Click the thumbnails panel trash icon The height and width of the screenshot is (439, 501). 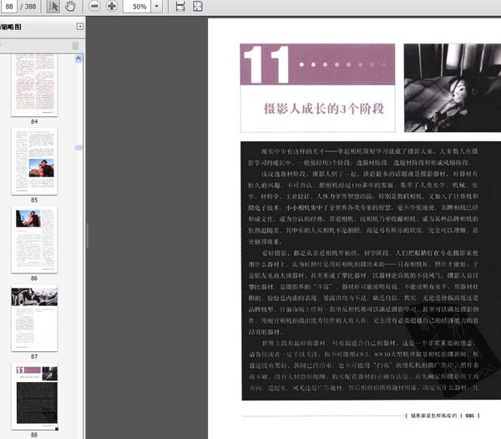tap(75, 46)
